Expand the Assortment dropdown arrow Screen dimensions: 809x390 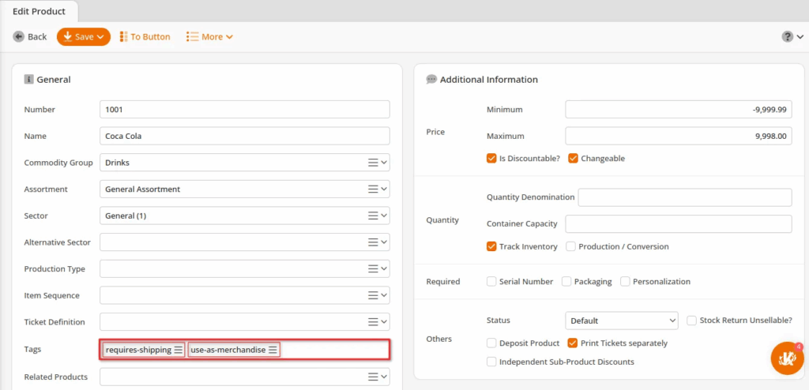pos(384,189)
